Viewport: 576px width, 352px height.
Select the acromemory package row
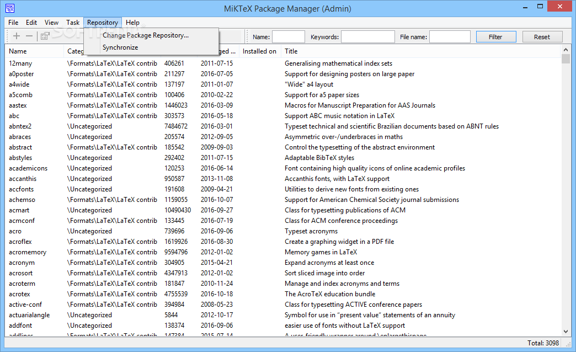[x=283, y=252]
